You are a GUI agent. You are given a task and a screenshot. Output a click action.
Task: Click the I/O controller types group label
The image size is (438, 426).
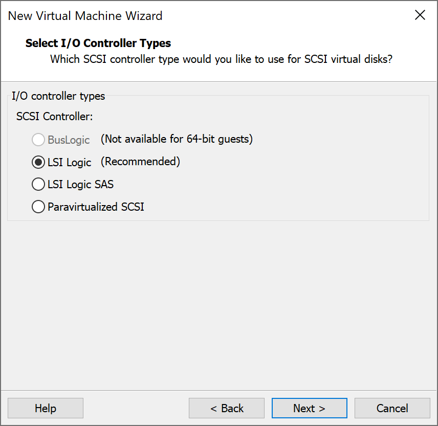click(x=58, y=96)
